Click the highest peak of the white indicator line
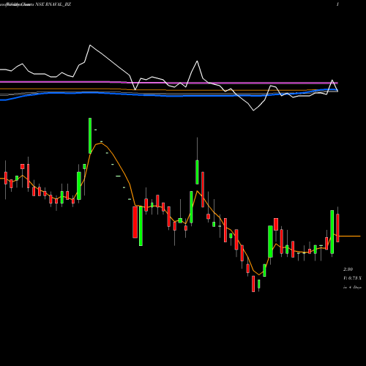Image resolution: width=366 pixels, height=366 pixels. pyautogui.click(x=90, y=45)
